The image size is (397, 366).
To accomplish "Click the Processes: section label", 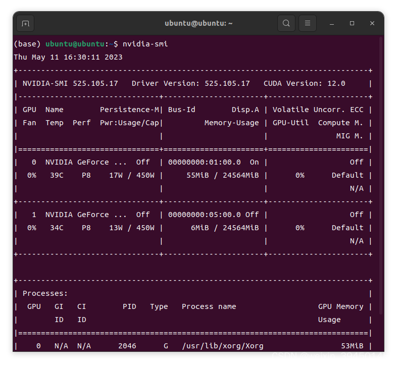I will (x=45, y=294).
